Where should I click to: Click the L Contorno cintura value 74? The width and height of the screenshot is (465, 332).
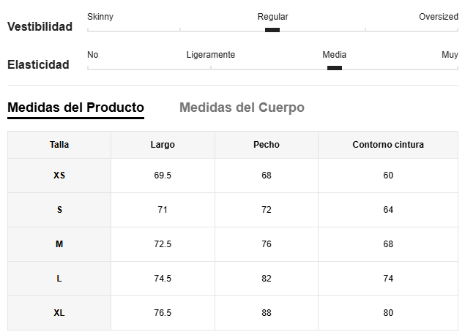coord(388,279)
